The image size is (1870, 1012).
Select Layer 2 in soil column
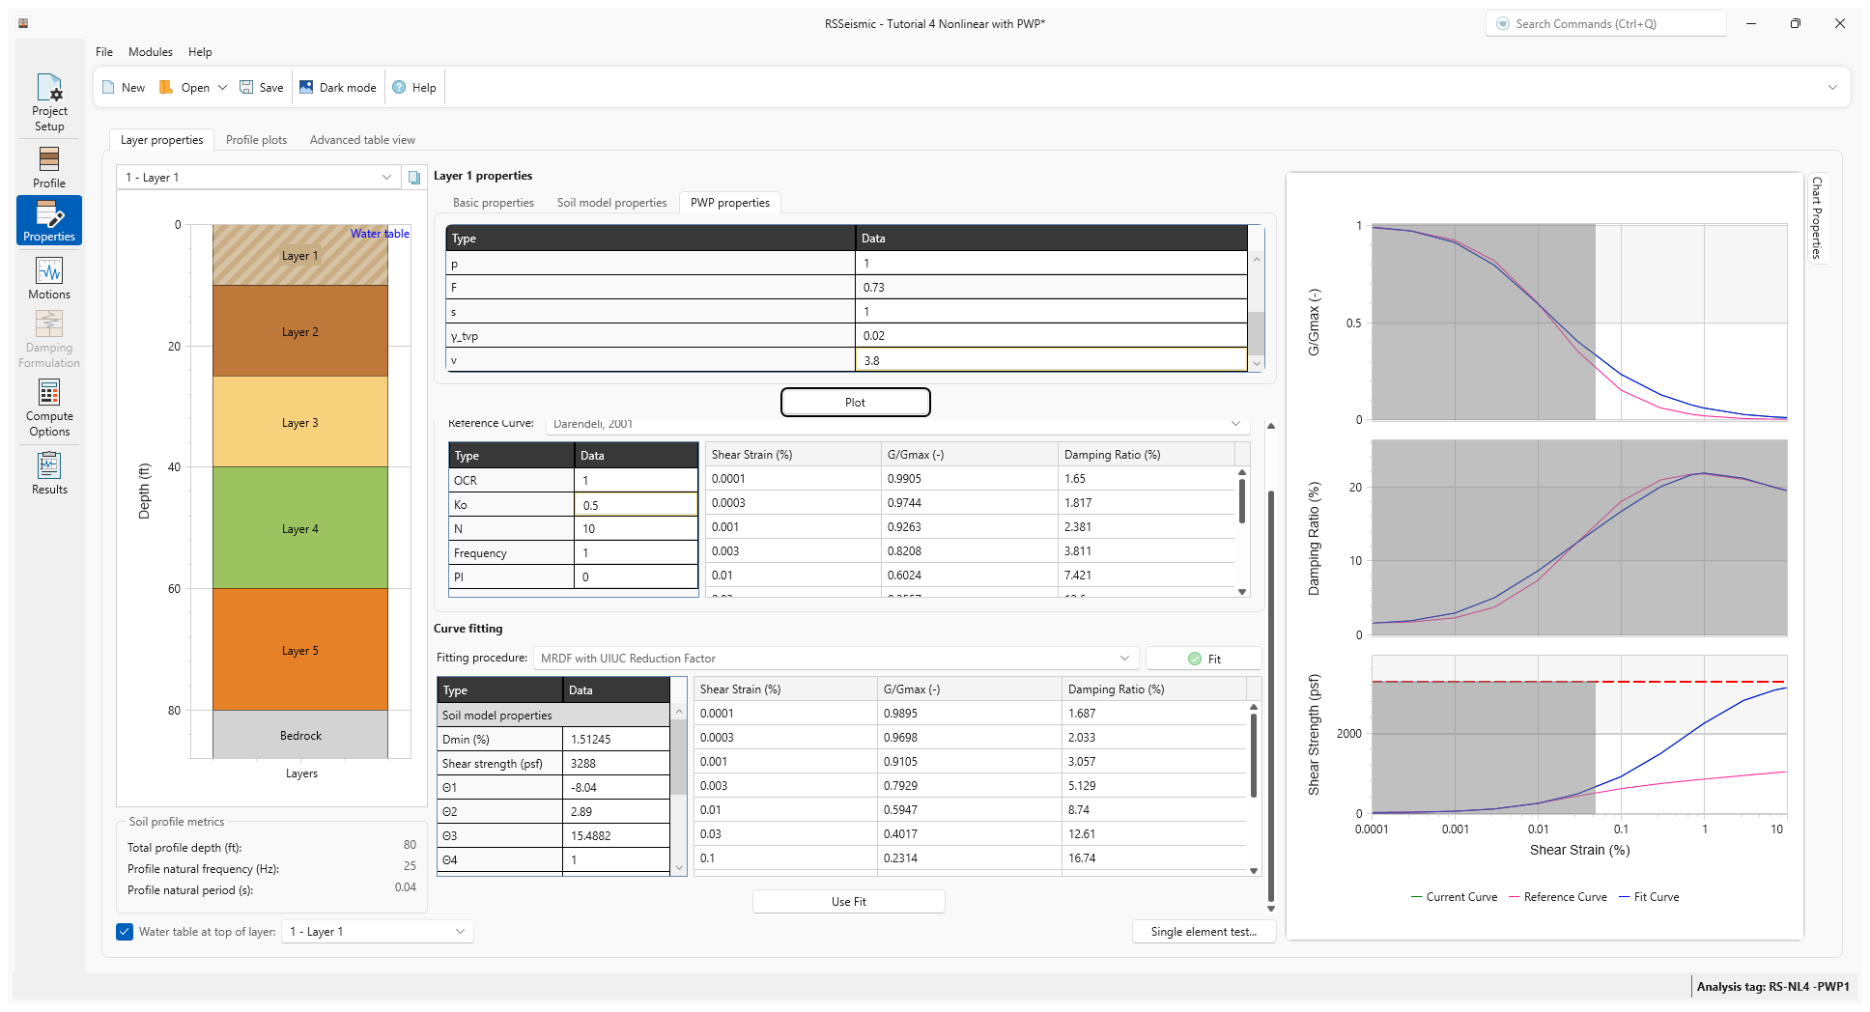point(300,332)
